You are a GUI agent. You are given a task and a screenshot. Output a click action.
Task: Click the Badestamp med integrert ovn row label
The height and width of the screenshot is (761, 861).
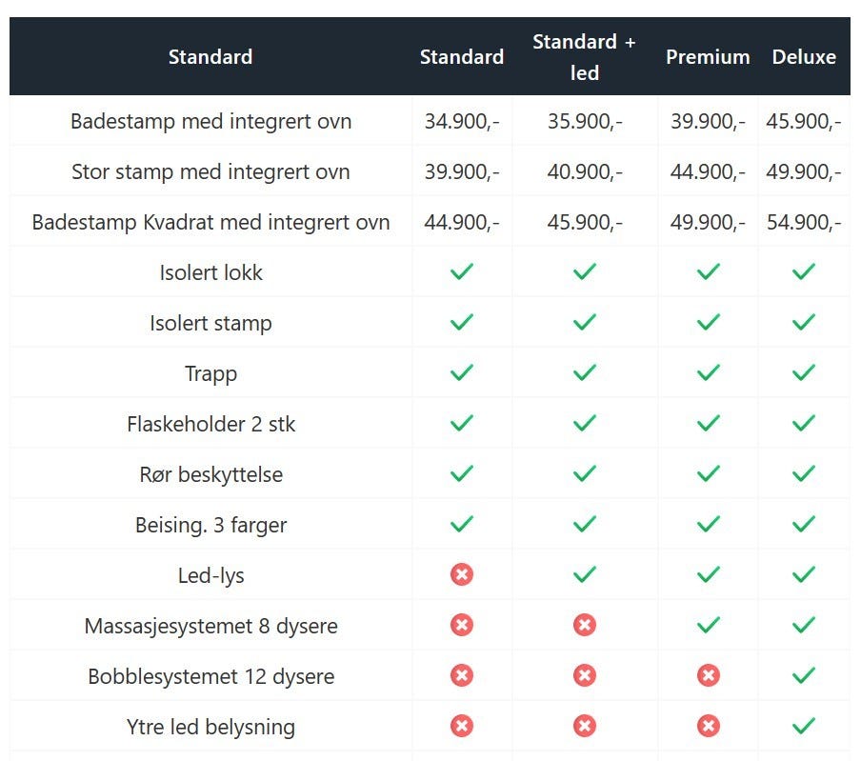click(210, 121)
